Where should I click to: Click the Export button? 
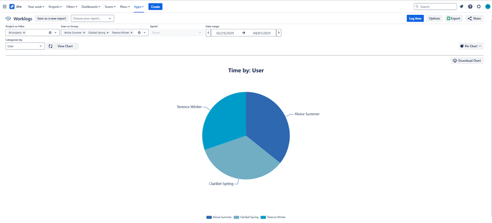[x=454, y=19]
